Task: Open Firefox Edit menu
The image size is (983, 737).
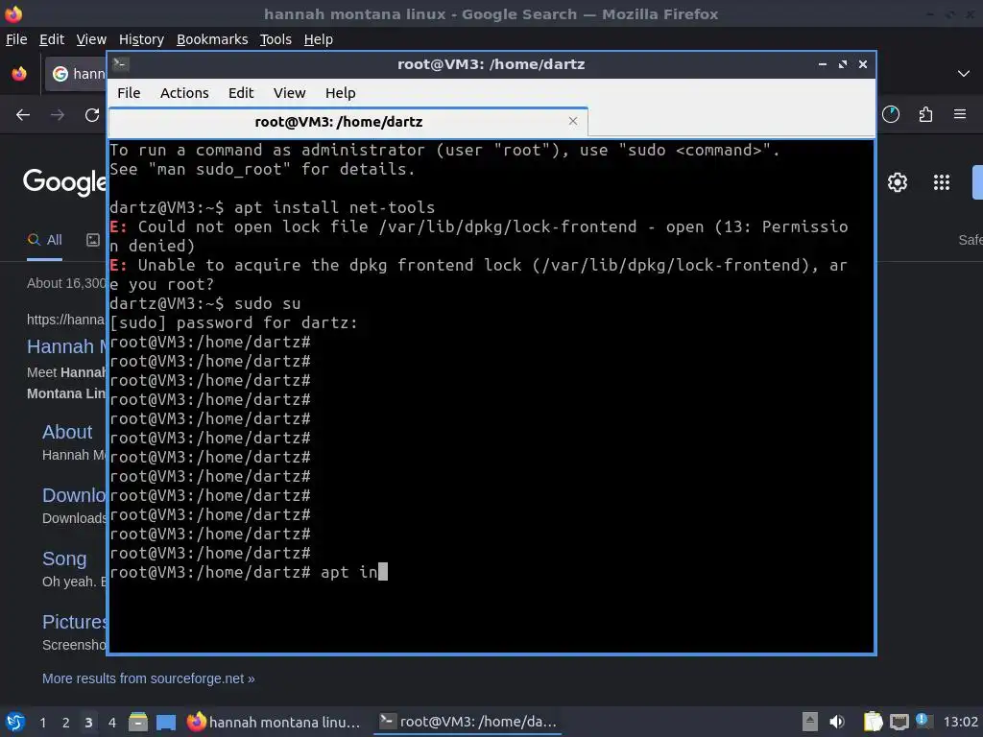Action: [x=52, y=39]
